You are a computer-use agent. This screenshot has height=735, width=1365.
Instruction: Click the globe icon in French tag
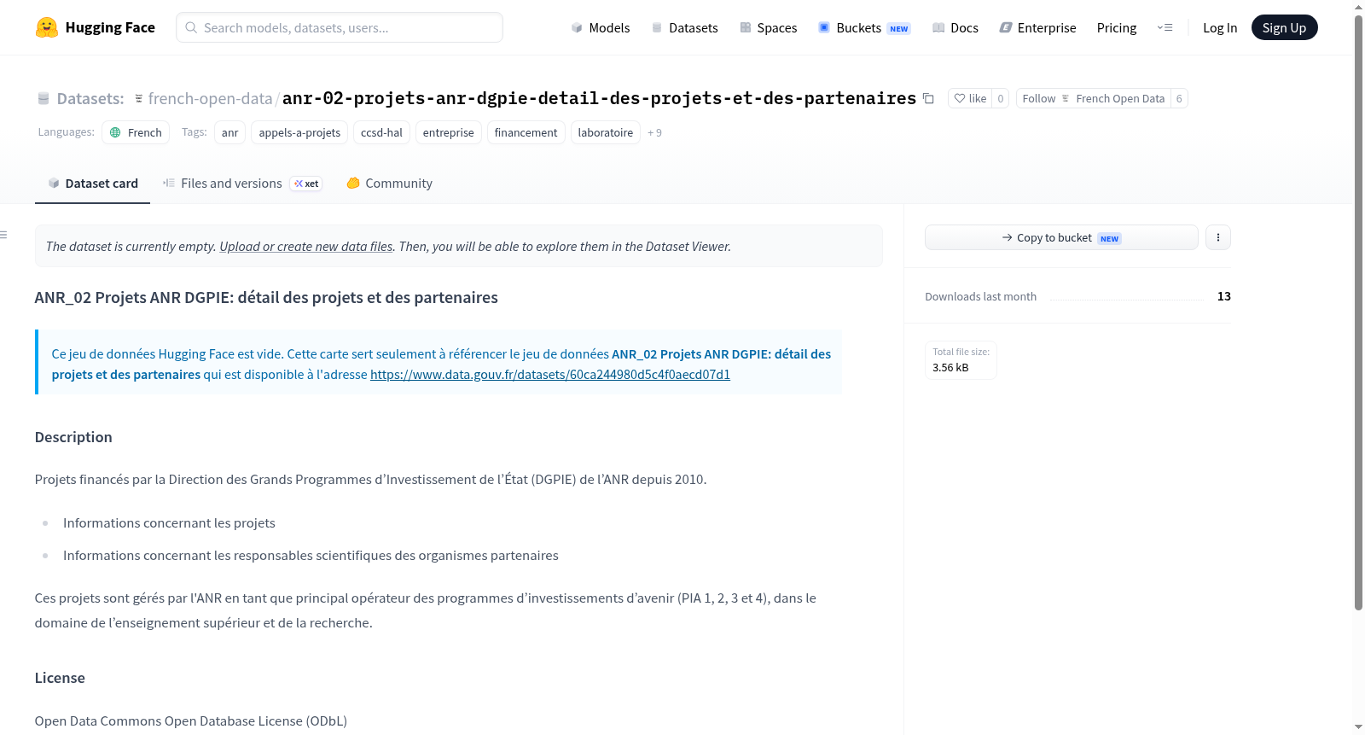click(x=115, y=132)
